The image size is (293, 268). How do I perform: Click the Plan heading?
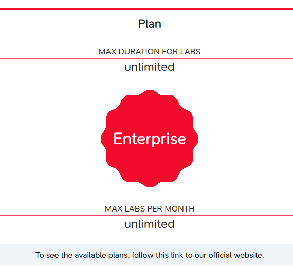(150, 24)
